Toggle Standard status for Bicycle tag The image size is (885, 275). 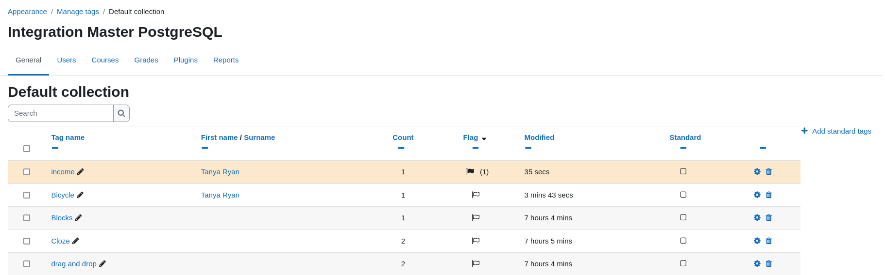pyautogui.click(x=683, y=195)
